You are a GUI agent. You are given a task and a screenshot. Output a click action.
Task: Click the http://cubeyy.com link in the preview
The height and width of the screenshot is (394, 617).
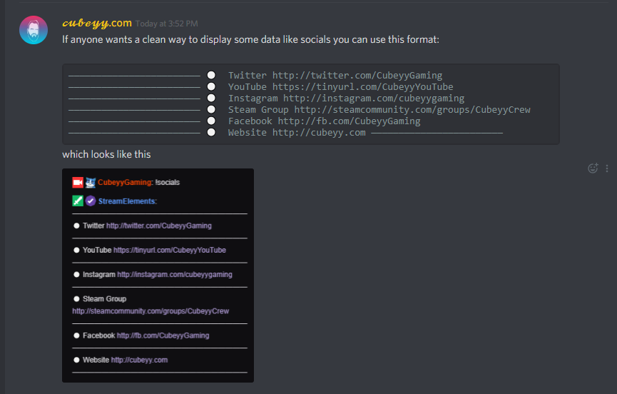(139, 360)
